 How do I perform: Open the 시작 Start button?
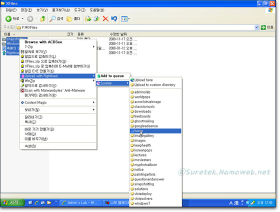point(12,202)
